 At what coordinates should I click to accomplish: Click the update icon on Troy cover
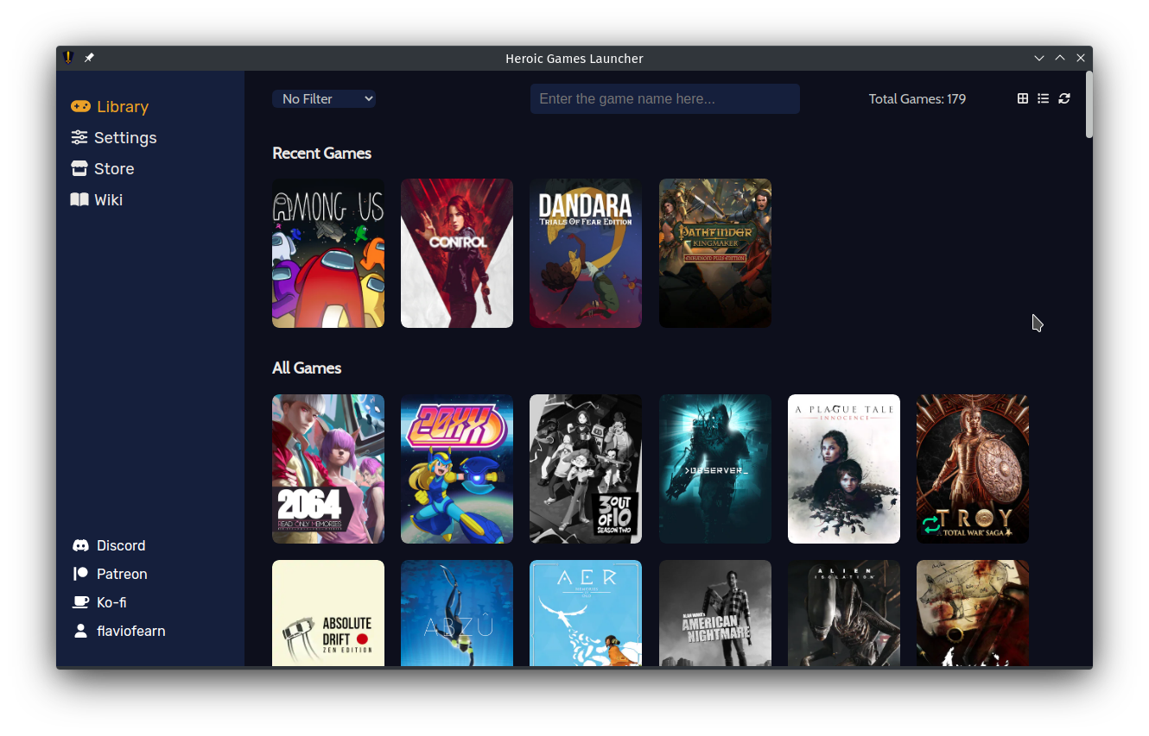coord(931,525)
